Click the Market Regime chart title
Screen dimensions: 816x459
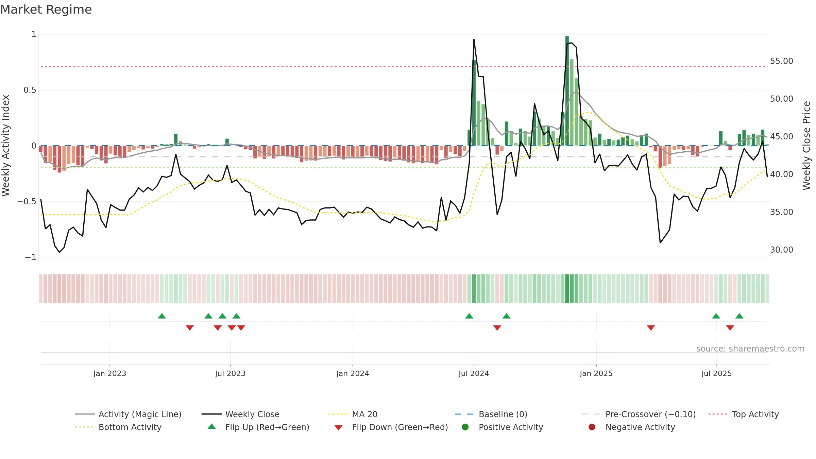[46, 10]
